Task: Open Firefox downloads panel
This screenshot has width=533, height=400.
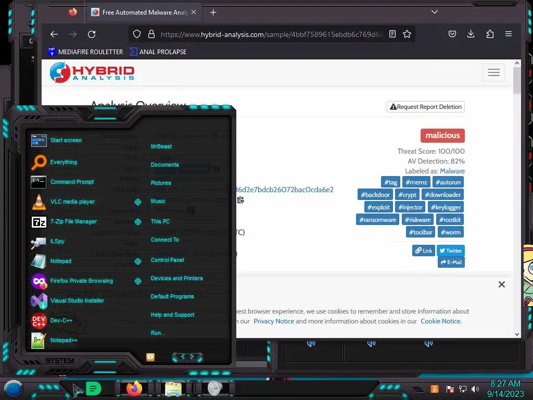Action: pyautogui.click(x=471, y=34)
